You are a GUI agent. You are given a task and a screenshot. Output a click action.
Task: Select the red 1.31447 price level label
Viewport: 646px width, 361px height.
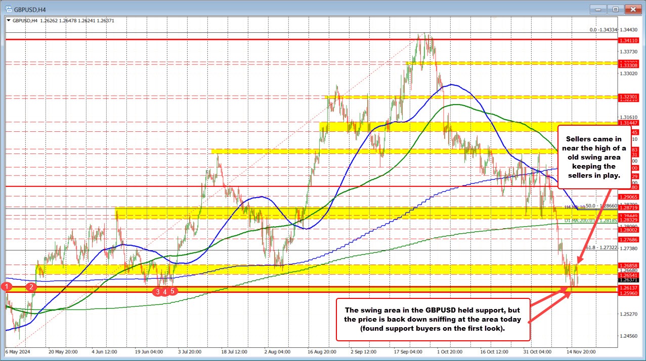click(x=628, y=123)
